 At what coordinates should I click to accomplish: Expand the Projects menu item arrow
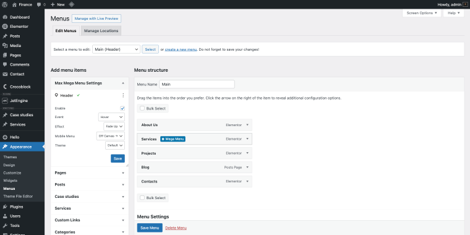click(247, 153)
